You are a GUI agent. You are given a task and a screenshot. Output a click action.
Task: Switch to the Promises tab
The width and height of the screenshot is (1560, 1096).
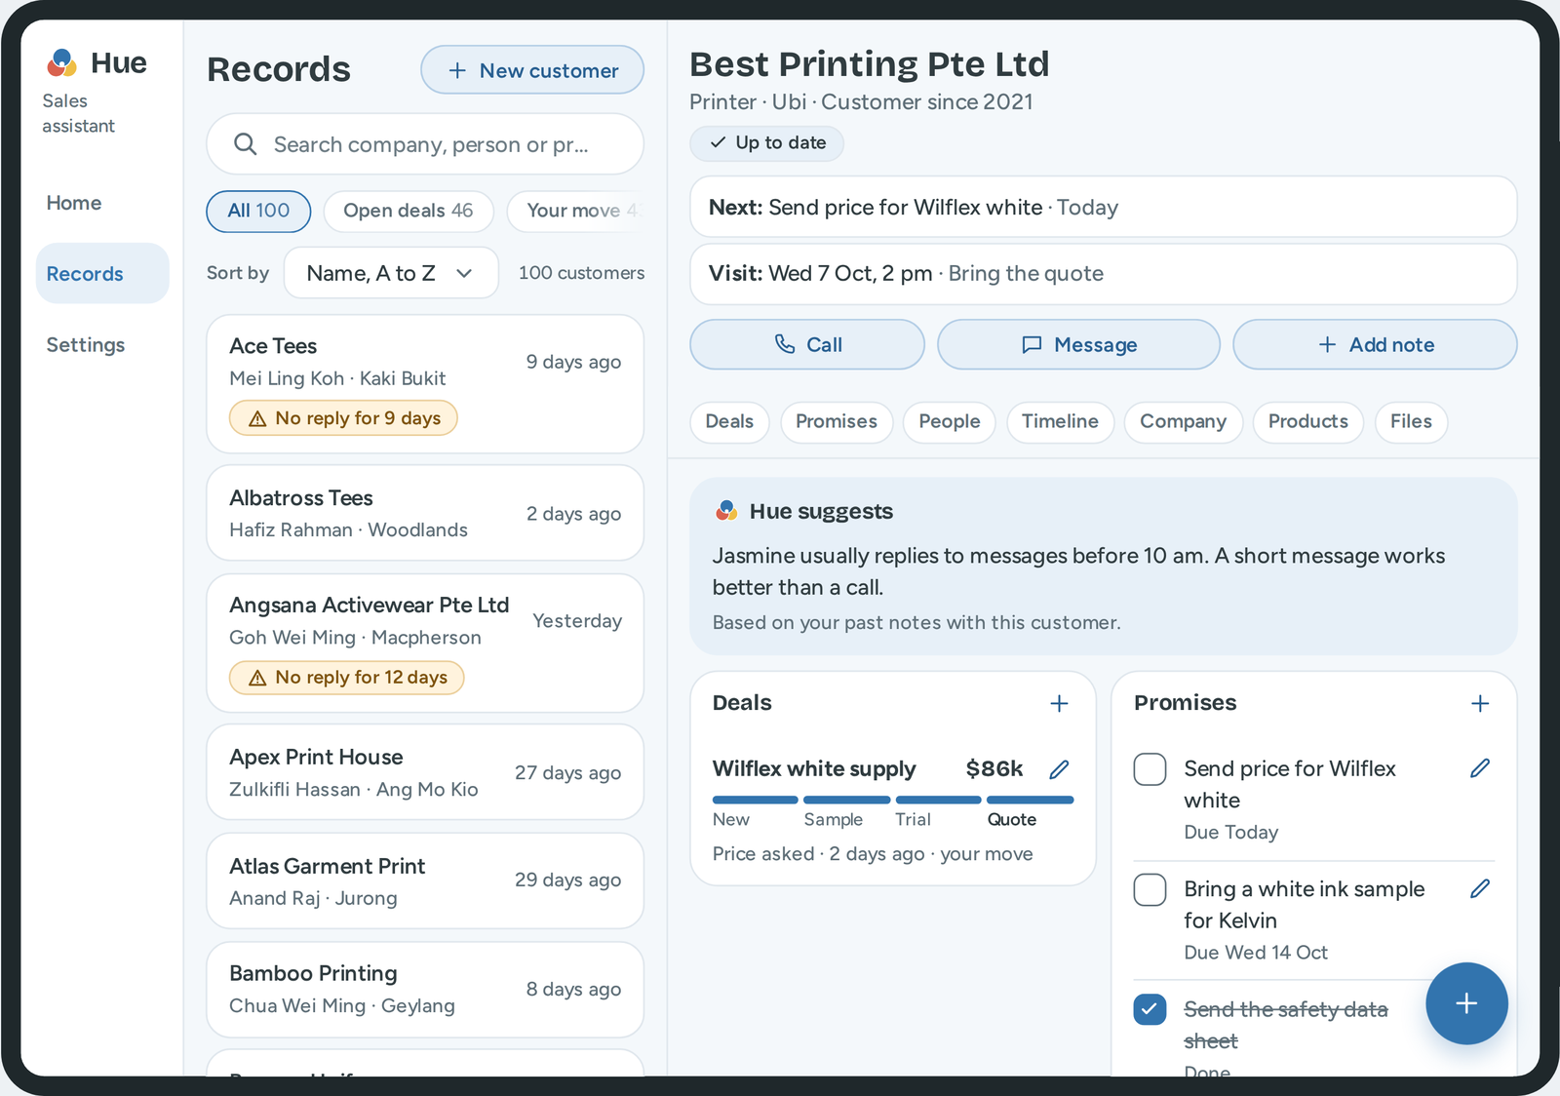click(x=837, y=422)
